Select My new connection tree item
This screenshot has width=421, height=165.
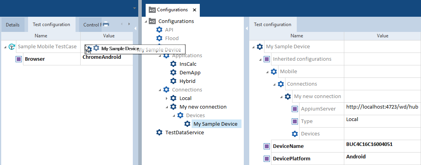(x=203, y=107)
